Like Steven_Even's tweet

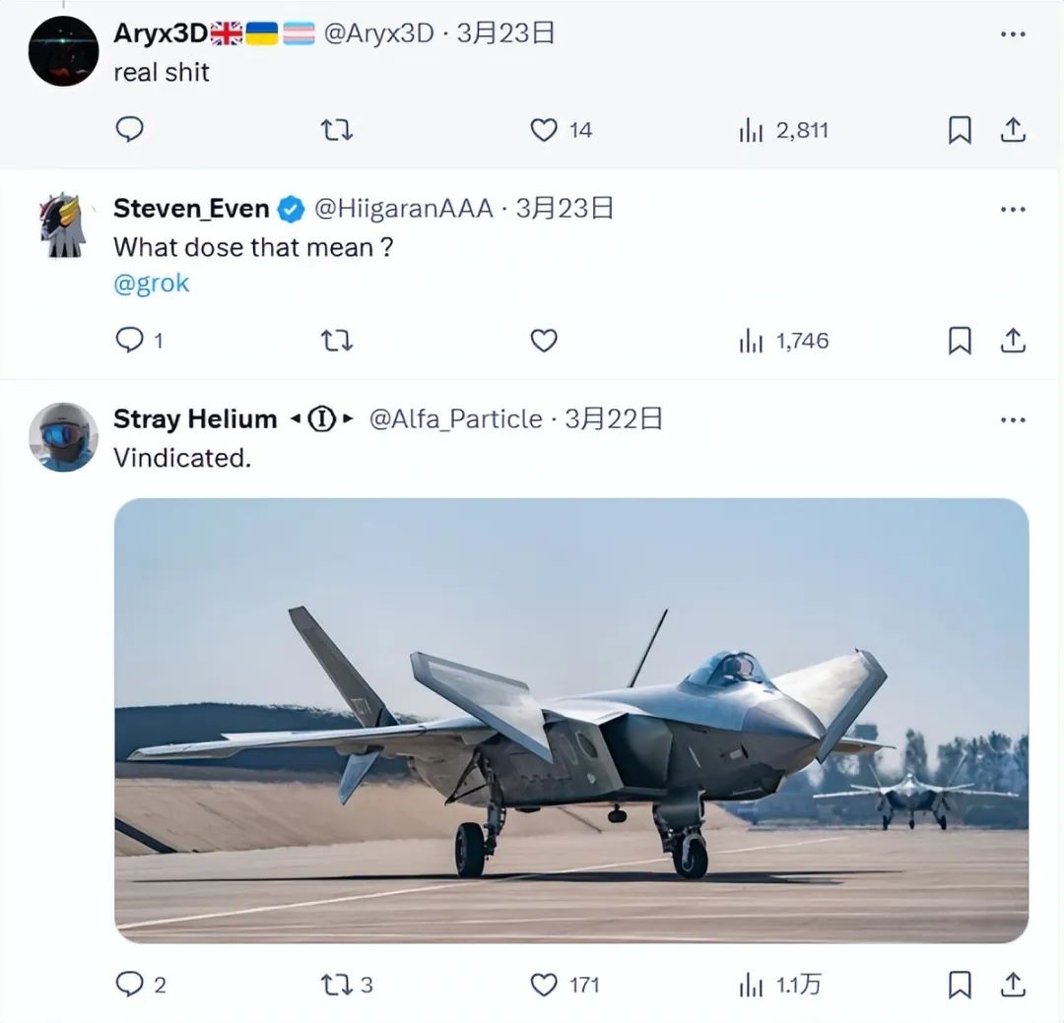(544, 341)
